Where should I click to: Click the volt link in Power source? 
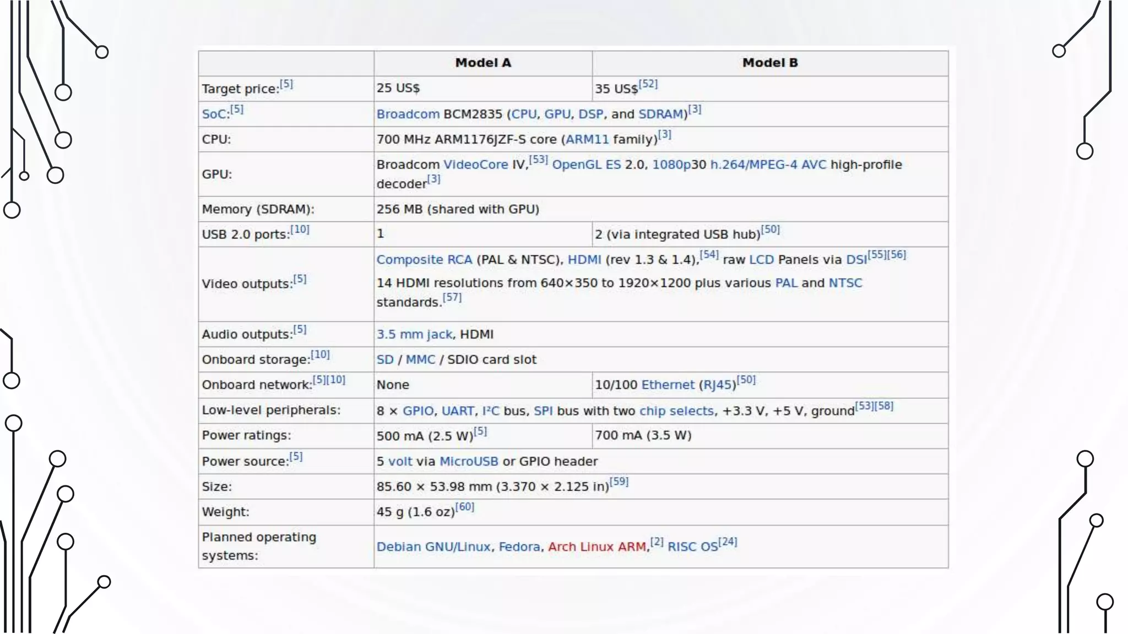(x=400, y=461)
